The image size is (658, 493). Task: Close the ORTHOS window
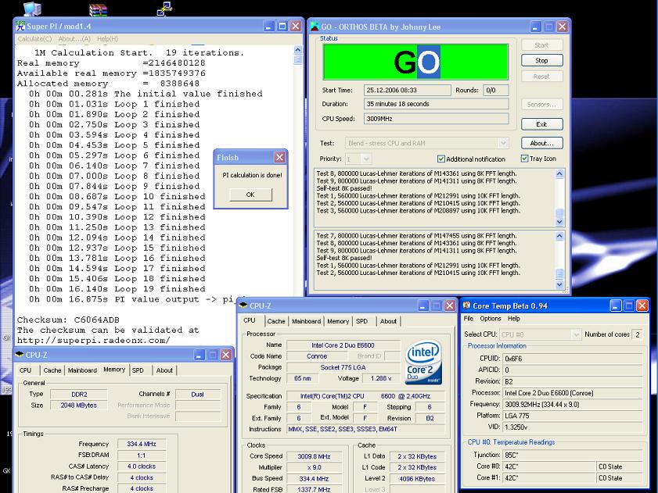563,27
